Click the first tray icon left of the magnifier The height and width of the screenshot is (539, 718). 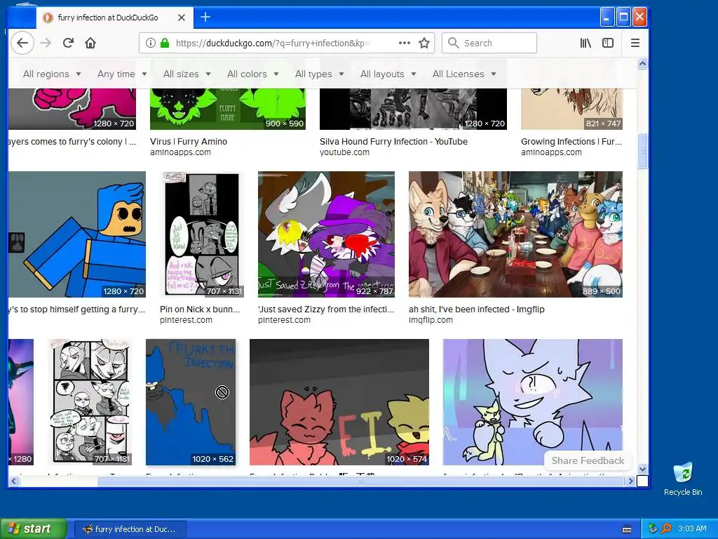[x=653, y=528]
